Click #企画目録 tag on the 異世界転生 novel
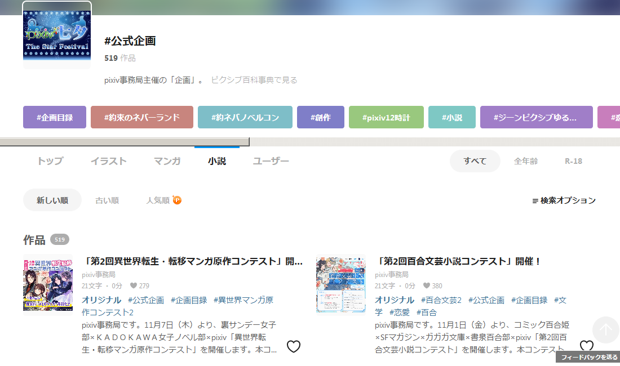The width and height of the screenshot is (620, 366). (189, 300)
